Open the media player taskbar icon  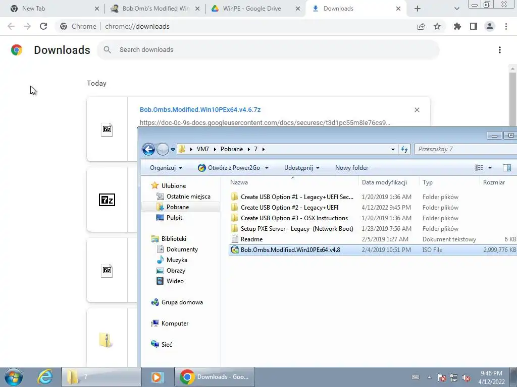click(x=158, y=377)
